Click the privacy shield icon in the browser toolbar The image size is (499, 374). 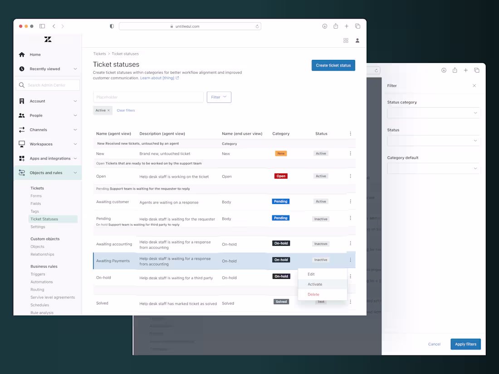coord(112,26)
